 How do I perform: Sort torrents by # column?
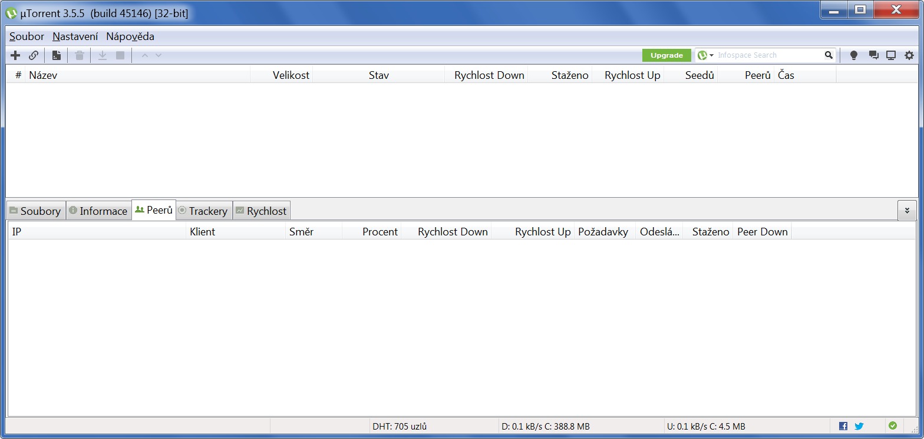[x=16, y=75]
